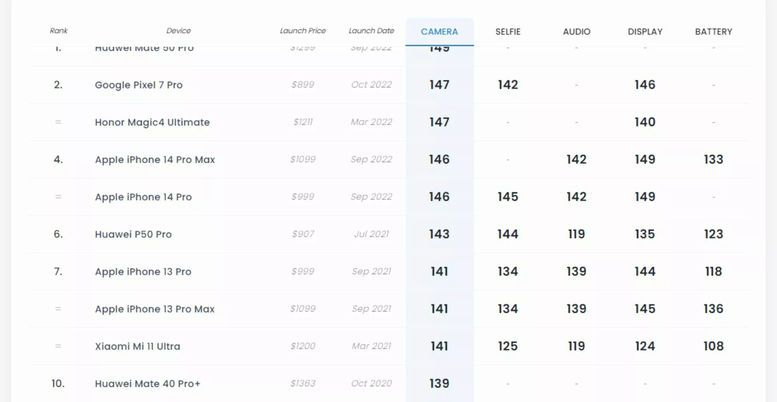This screenshot has width=777, height=402.
Task: Click Pixel 7 Pro camera score 147
Action: (439, 85)
